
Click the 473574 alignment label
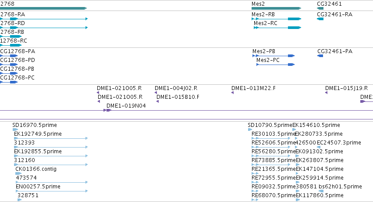click(x=26, y=178)
